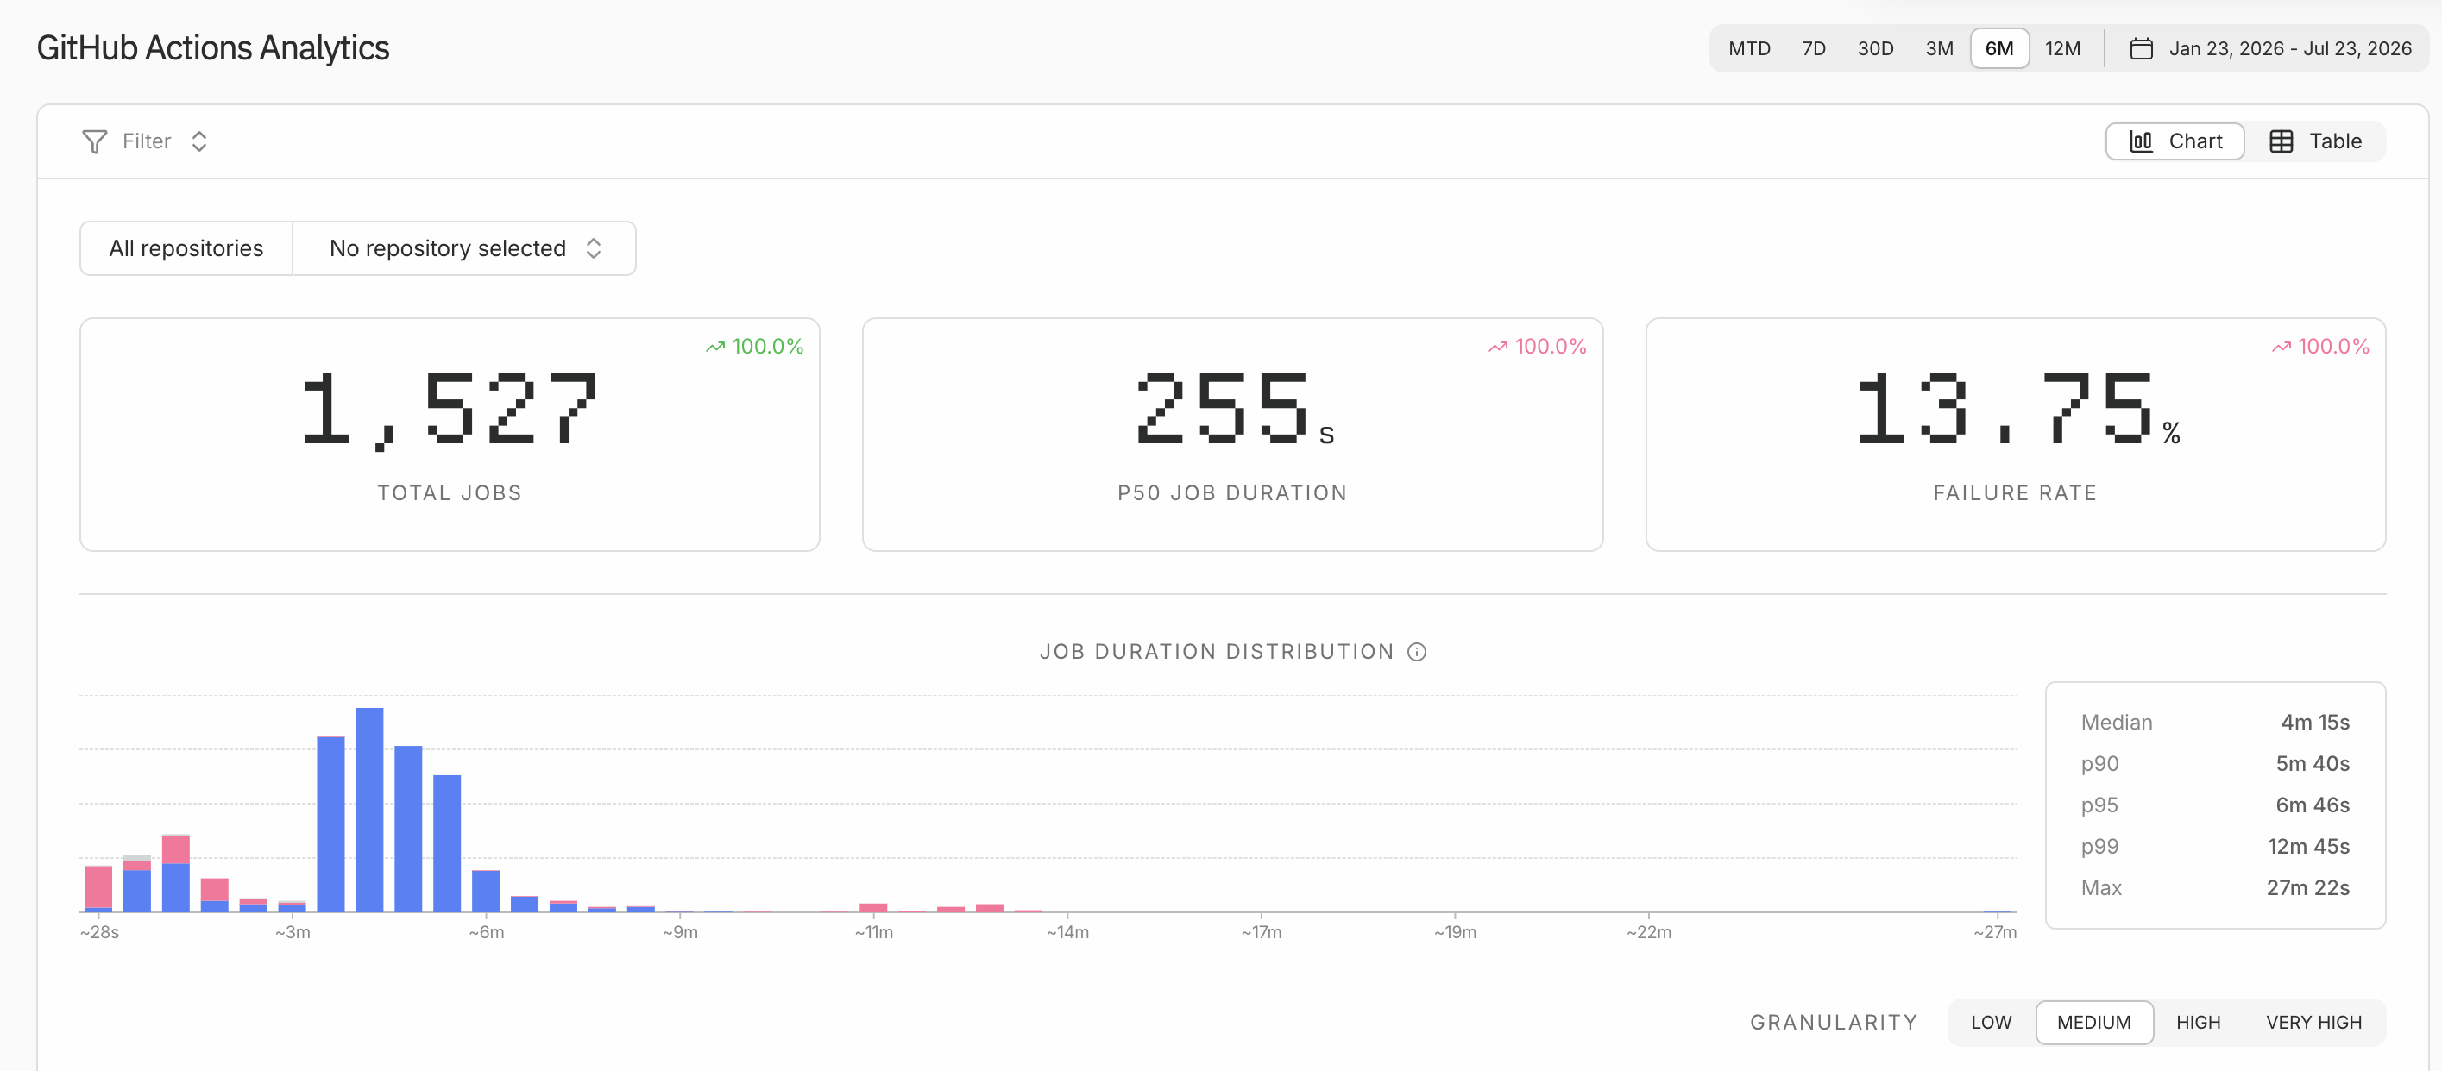
Task: Click the trend arrow on P50 Job Duration card
Action: coord(1498,347)
